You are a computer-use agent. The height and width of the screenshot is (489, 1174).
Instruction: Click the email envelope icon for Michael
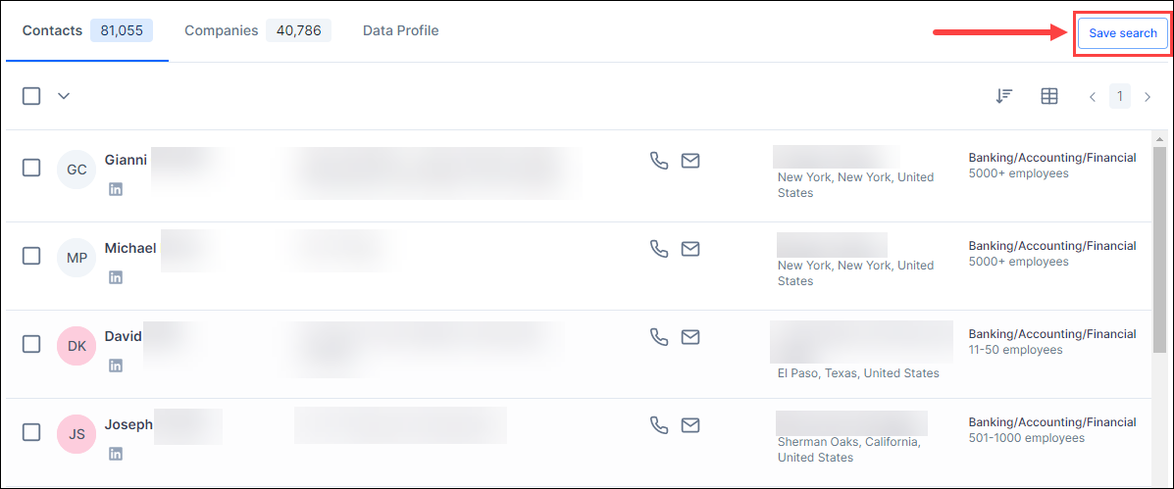pos(690,249)
